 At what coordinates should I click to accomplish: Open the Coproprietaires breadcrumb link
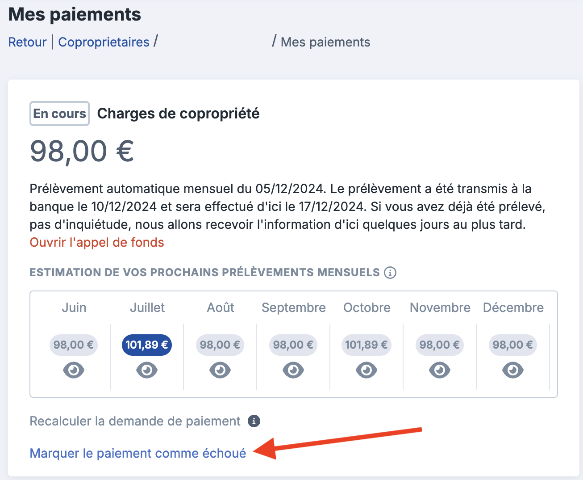[x=104, y=42]
